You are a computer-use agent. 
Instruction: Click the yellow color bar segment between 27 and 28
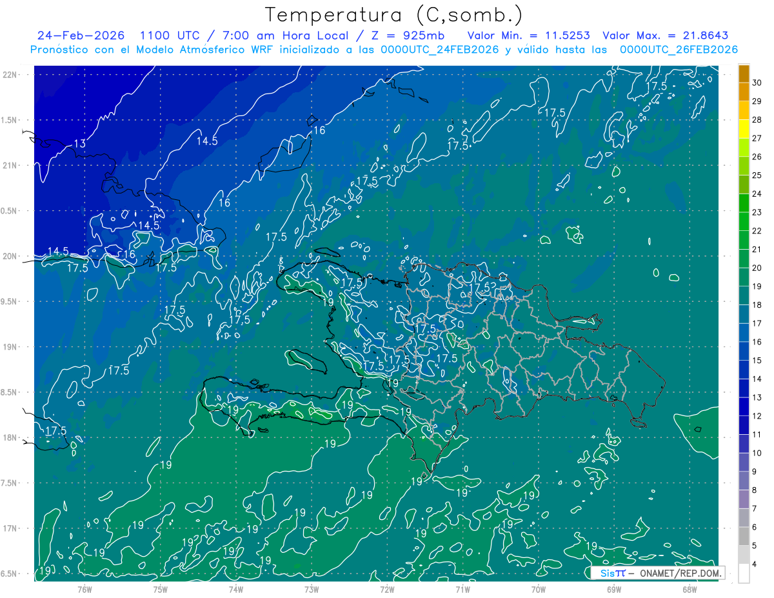click(744, 129)
